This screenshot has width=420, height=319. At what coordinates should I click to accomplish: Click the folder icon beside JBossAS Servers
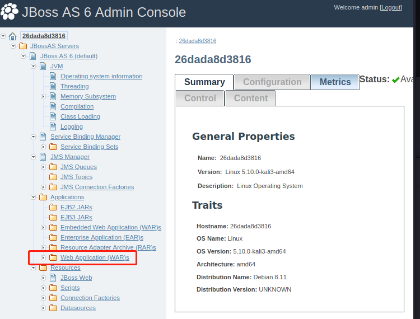click(x=23, y=46)
